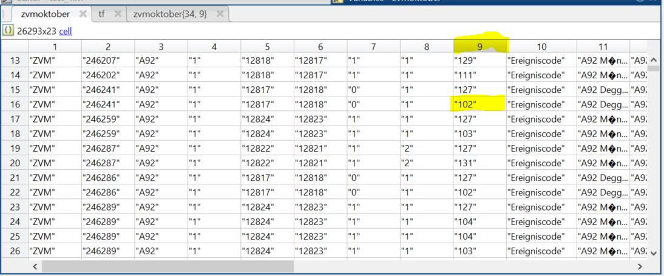Click the right arrow of horizontal scrollbar

pyautogui.click(x=639, y=266)
